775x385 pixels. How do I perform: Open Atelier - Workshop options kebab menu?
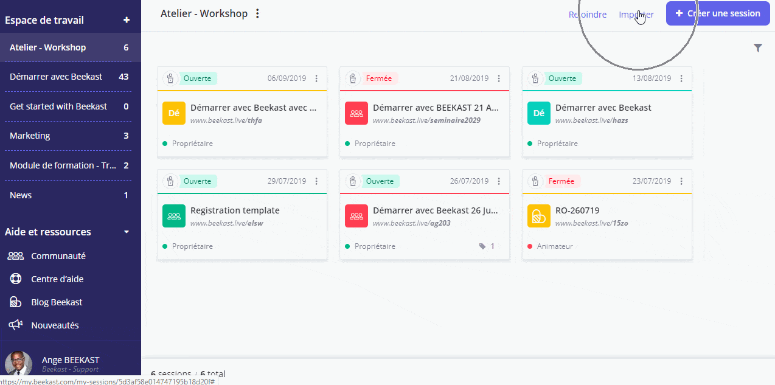[x=257, y=13]
